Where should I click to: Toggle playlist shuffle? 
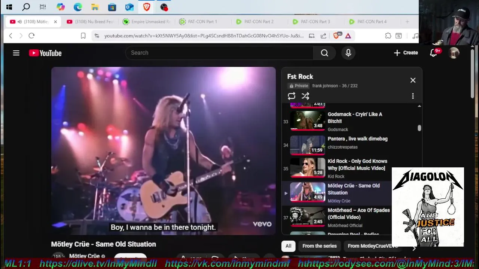(305, 96)
